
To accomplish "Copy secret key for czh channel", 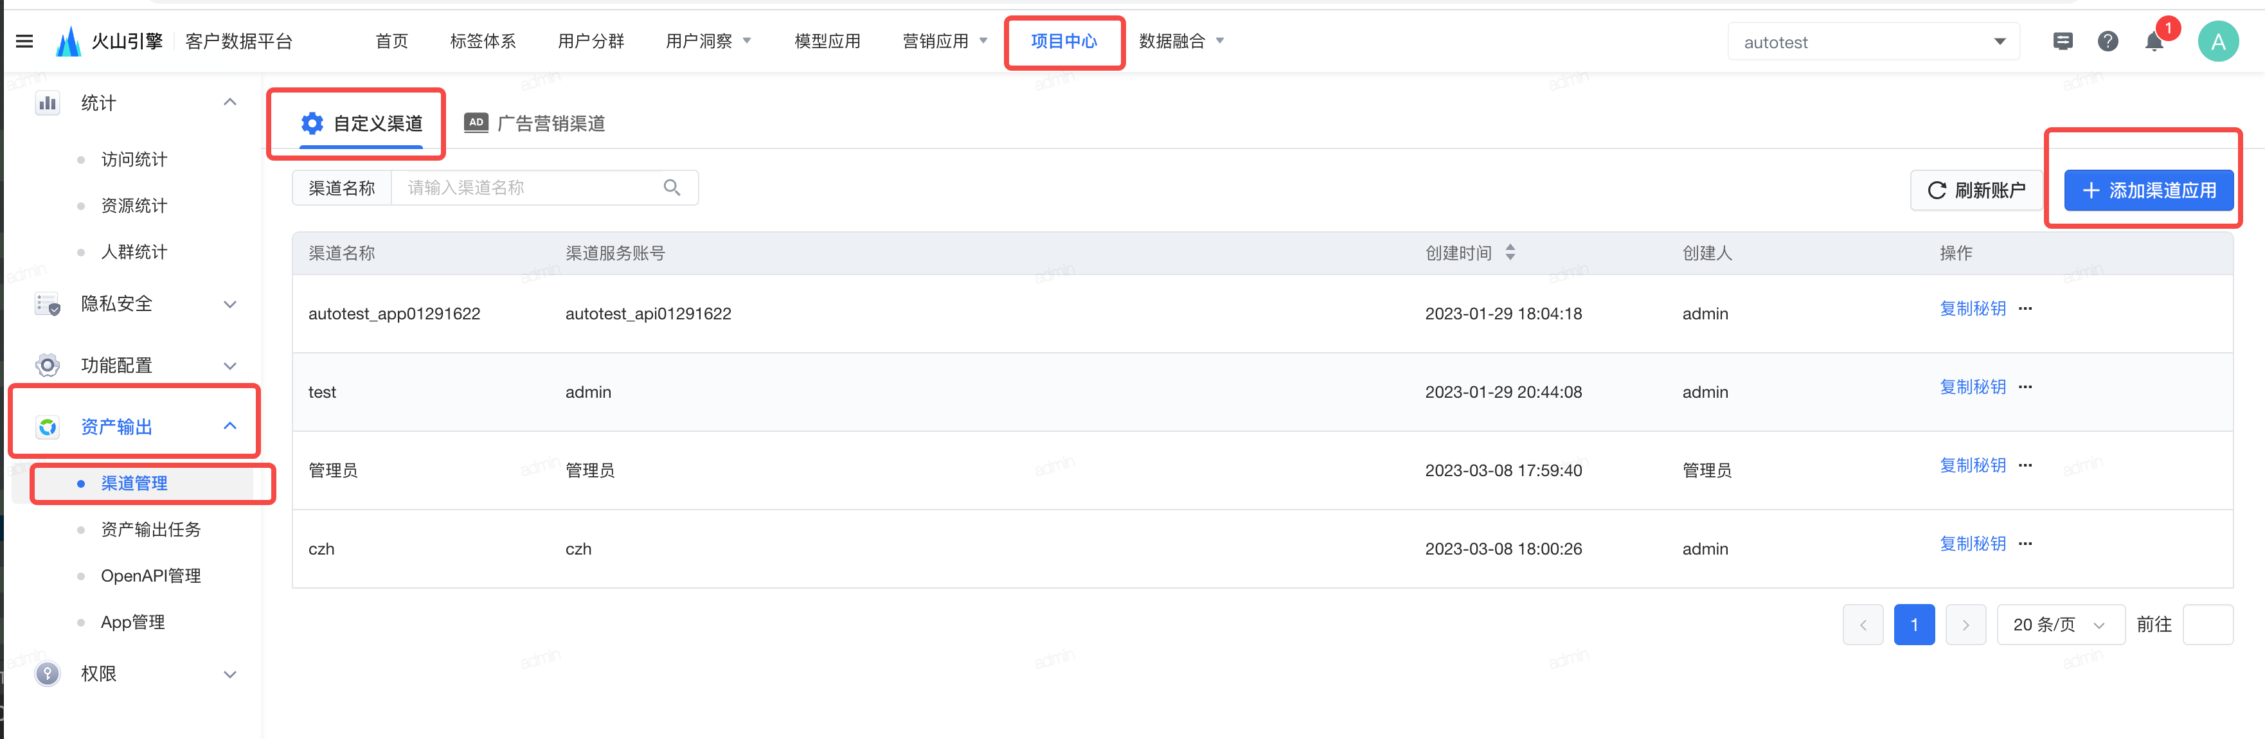I will [1972, 543].
